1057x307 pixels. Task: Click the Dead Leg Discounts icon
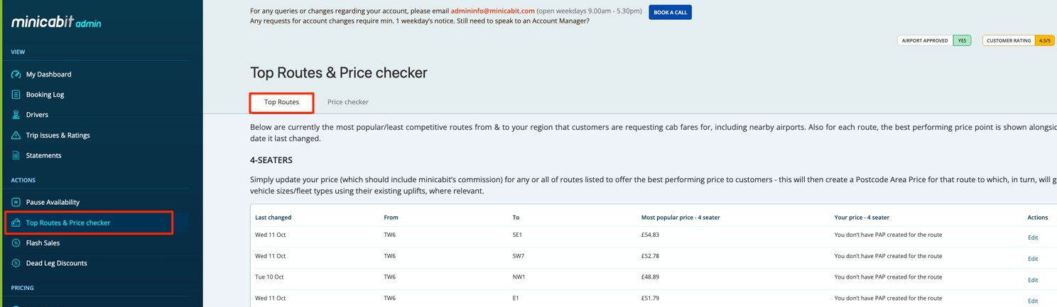16,263
